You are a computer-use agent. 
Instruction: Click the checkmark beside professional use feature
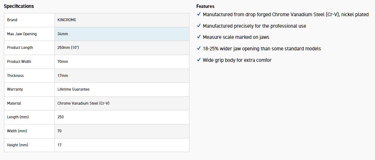point(199,26)
